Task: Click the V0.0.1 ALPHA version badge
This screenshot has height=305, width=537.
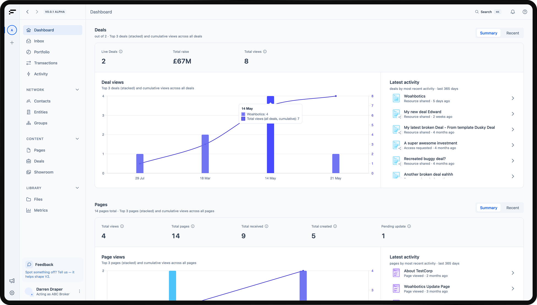Action: [x=55, y=12]
